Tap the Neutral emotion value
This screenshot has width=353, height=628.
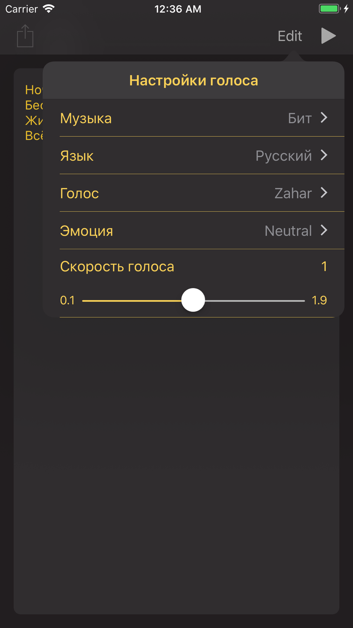pyautogui.click(x=288, y=231)
